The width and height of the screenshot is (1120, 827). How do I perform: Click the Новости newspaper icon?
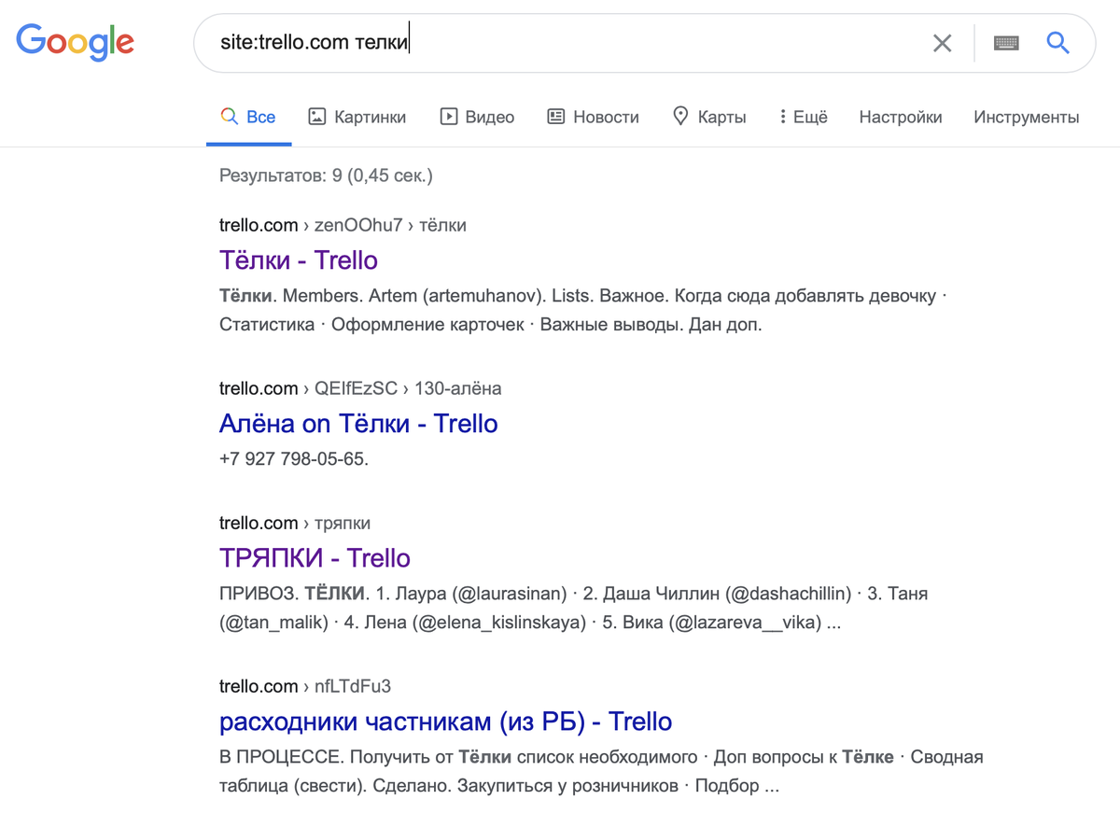pos(556,117)
